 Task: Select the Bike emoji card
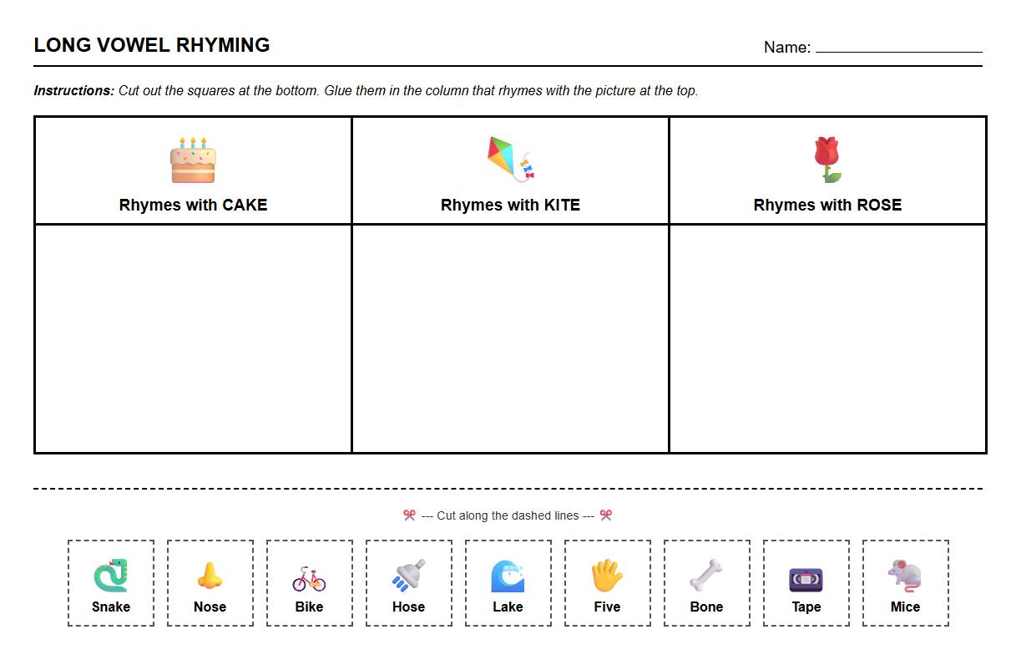309,575
